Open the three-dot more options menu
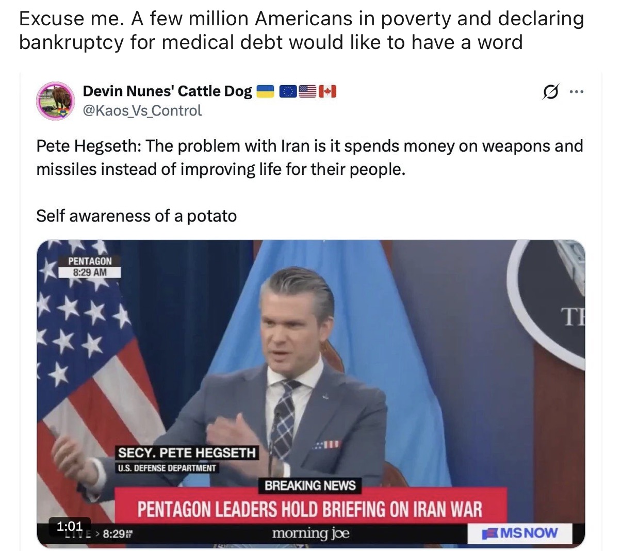 [576, 92]
